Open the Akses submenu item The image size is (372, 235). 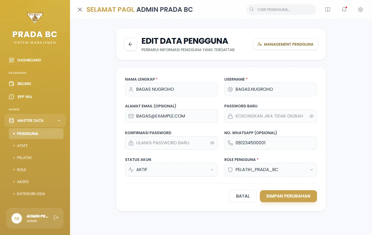click(36, 182)
